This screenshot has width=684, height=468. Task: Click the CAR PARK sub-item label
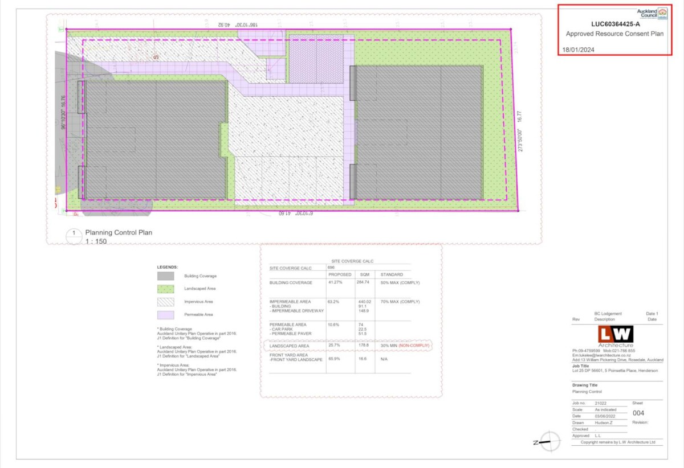282,329
